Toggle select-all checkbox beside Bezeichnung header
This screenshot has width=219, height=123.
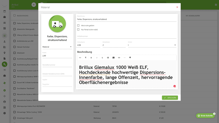coord(14,15)
